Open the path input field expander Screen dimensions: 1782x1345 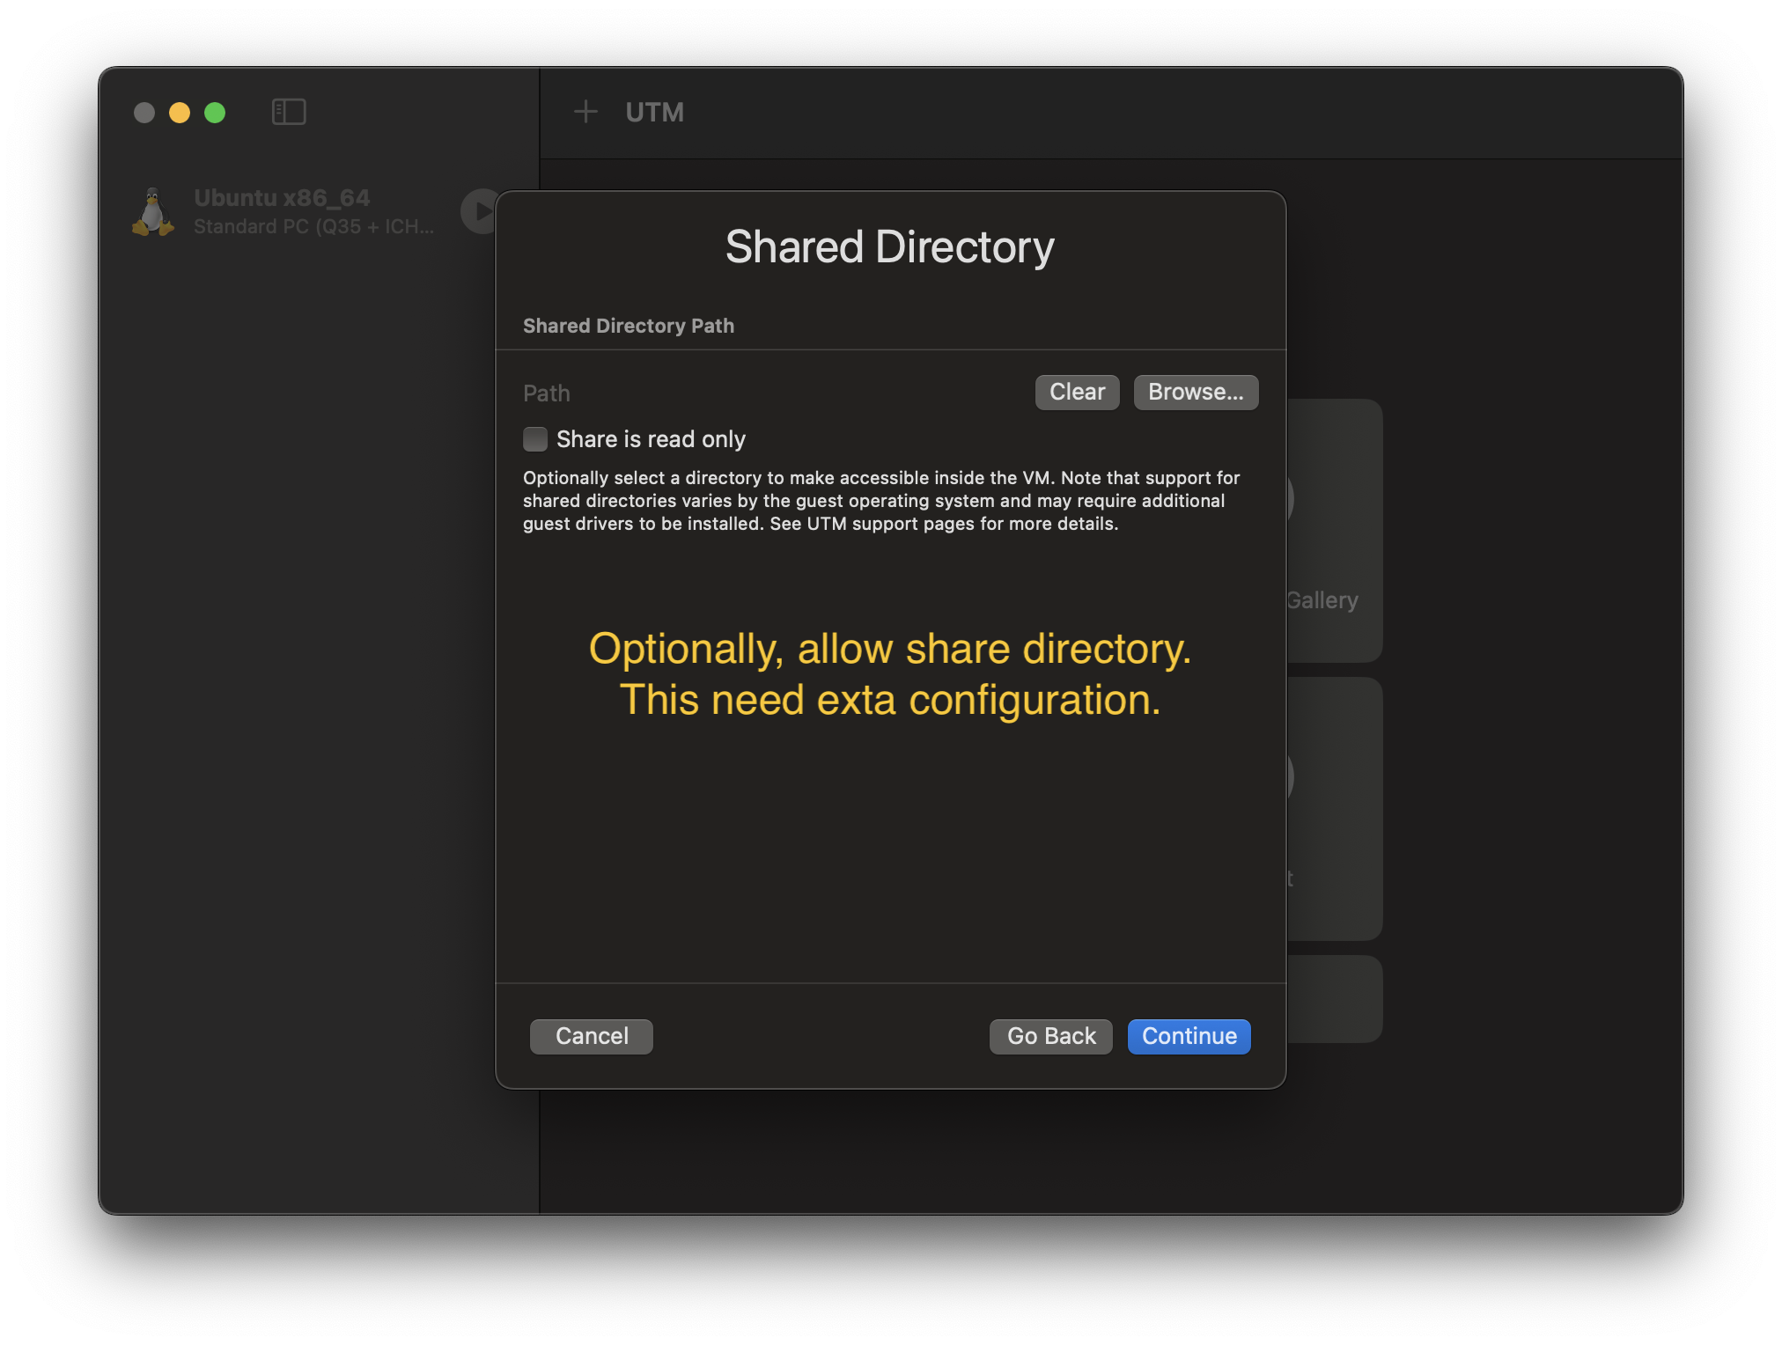tap(547, 392)
